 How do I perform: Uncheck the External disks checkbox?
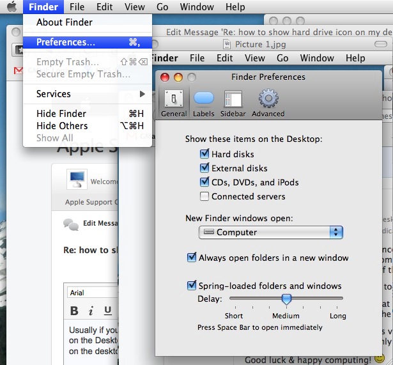pos(204,168)
